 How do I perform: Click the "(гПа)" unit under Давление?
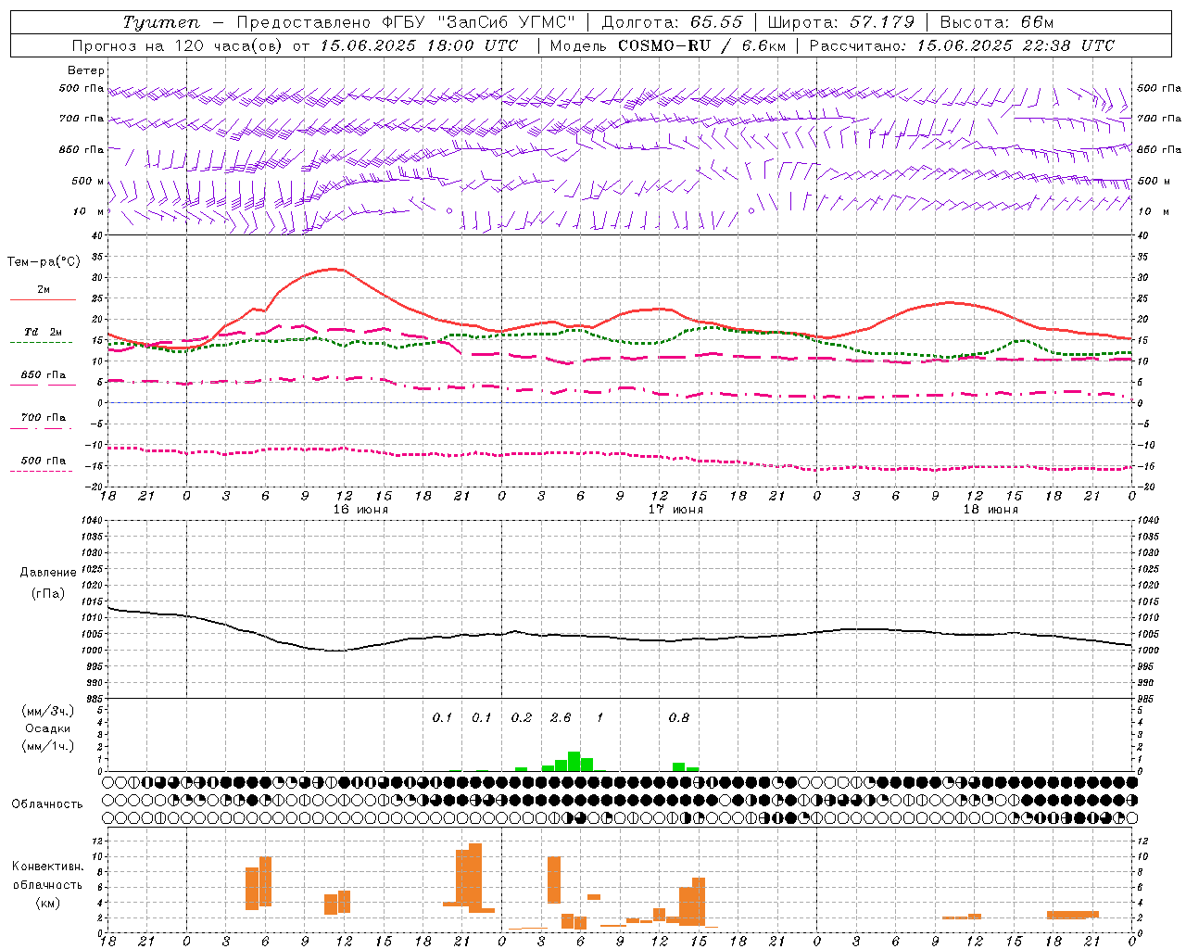coord(47,594)
